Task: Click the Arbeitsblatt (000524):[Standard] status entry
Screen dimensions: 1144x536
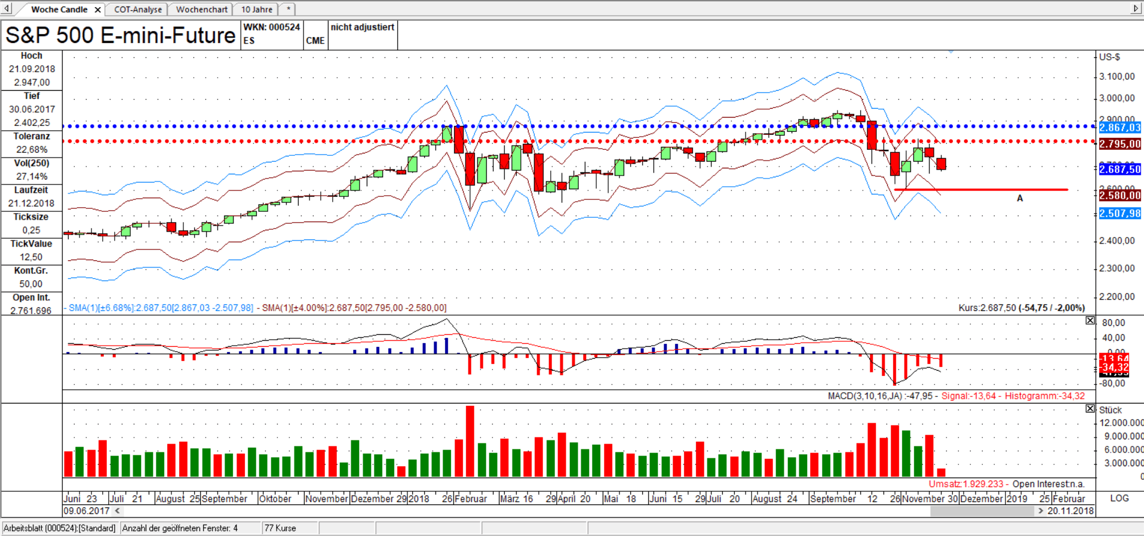Action: [60, 528]
